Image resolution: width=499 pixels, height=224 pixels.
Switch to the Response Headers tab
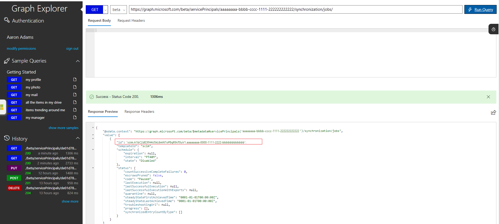click(139, 112)
